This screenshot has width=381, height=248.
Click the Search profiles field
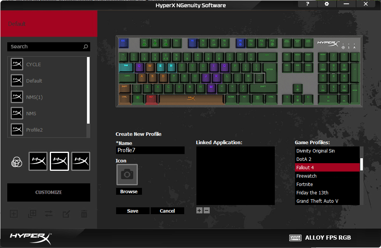coord(49,47)
